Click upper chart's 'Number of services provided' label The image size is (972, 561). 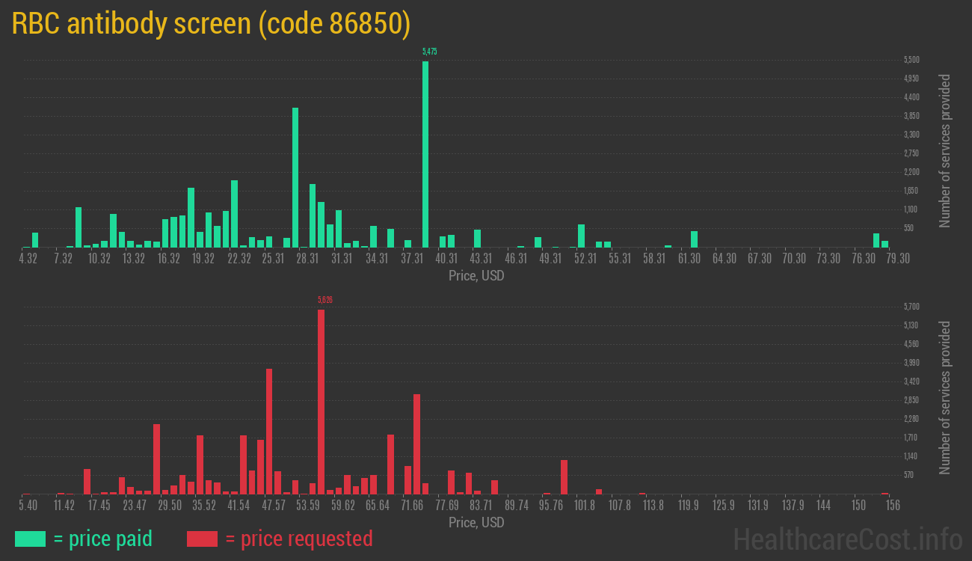pyautogui.click(x=945, y=150)
